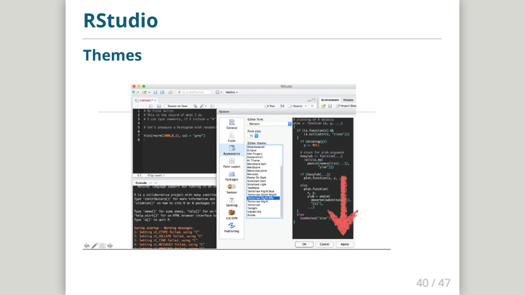Click the Console pane tab

[141, 183]
